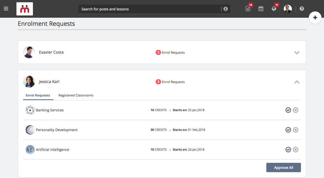Viewport: 324px width, 178px height.
Task: Approve Artificial Intelligence request checkmark
Action: pos(288,149)
